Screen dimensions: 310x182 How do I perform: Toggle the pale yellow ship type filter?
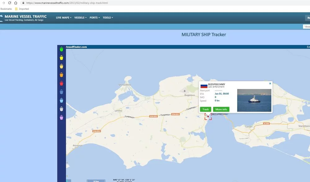click(x=61, y=66)
